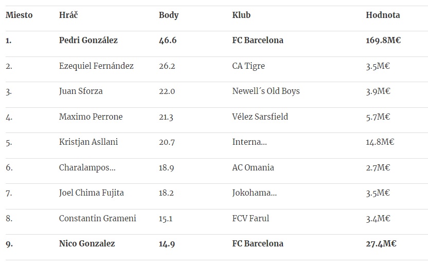Click Kristjan Asllani player name
Image resolution: width=428 pixels, height=268 pixels.
pos(88,142)
